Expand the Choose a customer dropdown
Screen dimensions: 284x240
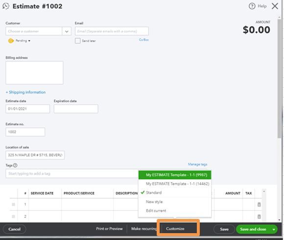pyautogui.click(x=67, y=31)
